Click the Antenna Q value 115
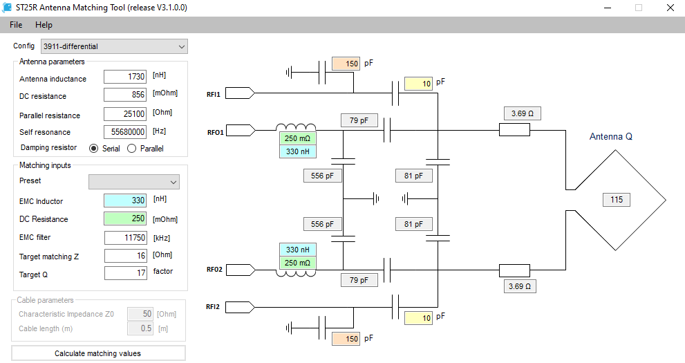The height and width of the screenshot is (363, 685). (x=617, y=200)
